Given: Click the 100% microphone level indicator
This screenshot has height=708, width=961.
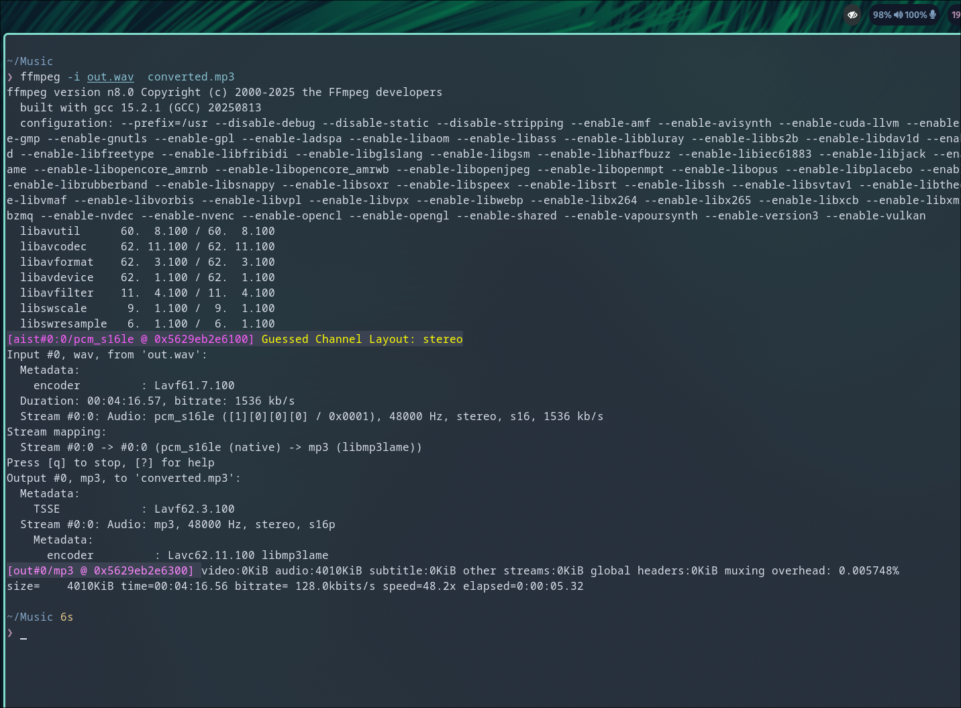Looking at the screenshot, I should [x=915, y=15].
